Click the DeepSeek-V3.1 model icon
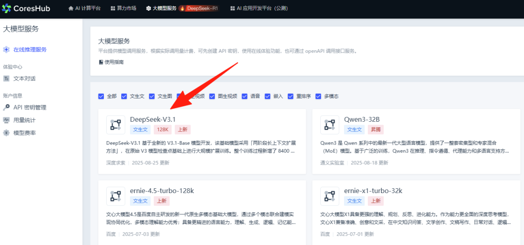524x245 pixels. coord(115,125)
